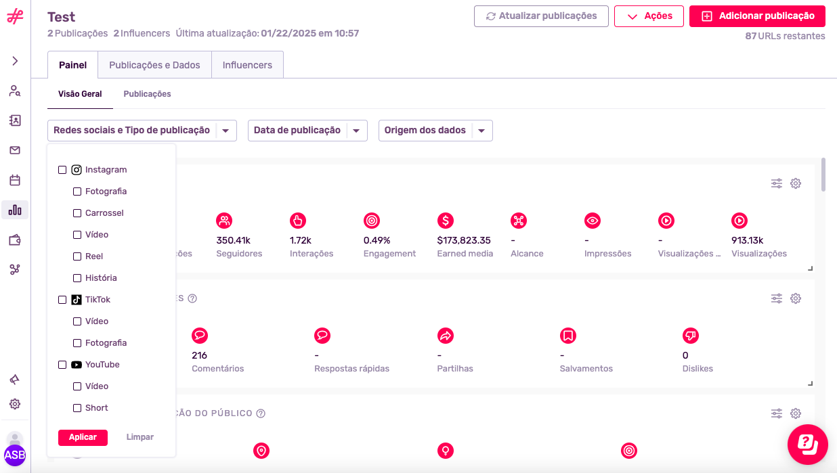Click the 913.13k Visualizações value
Viewport: 837px width, 473px height.
(x=748, y=240)
